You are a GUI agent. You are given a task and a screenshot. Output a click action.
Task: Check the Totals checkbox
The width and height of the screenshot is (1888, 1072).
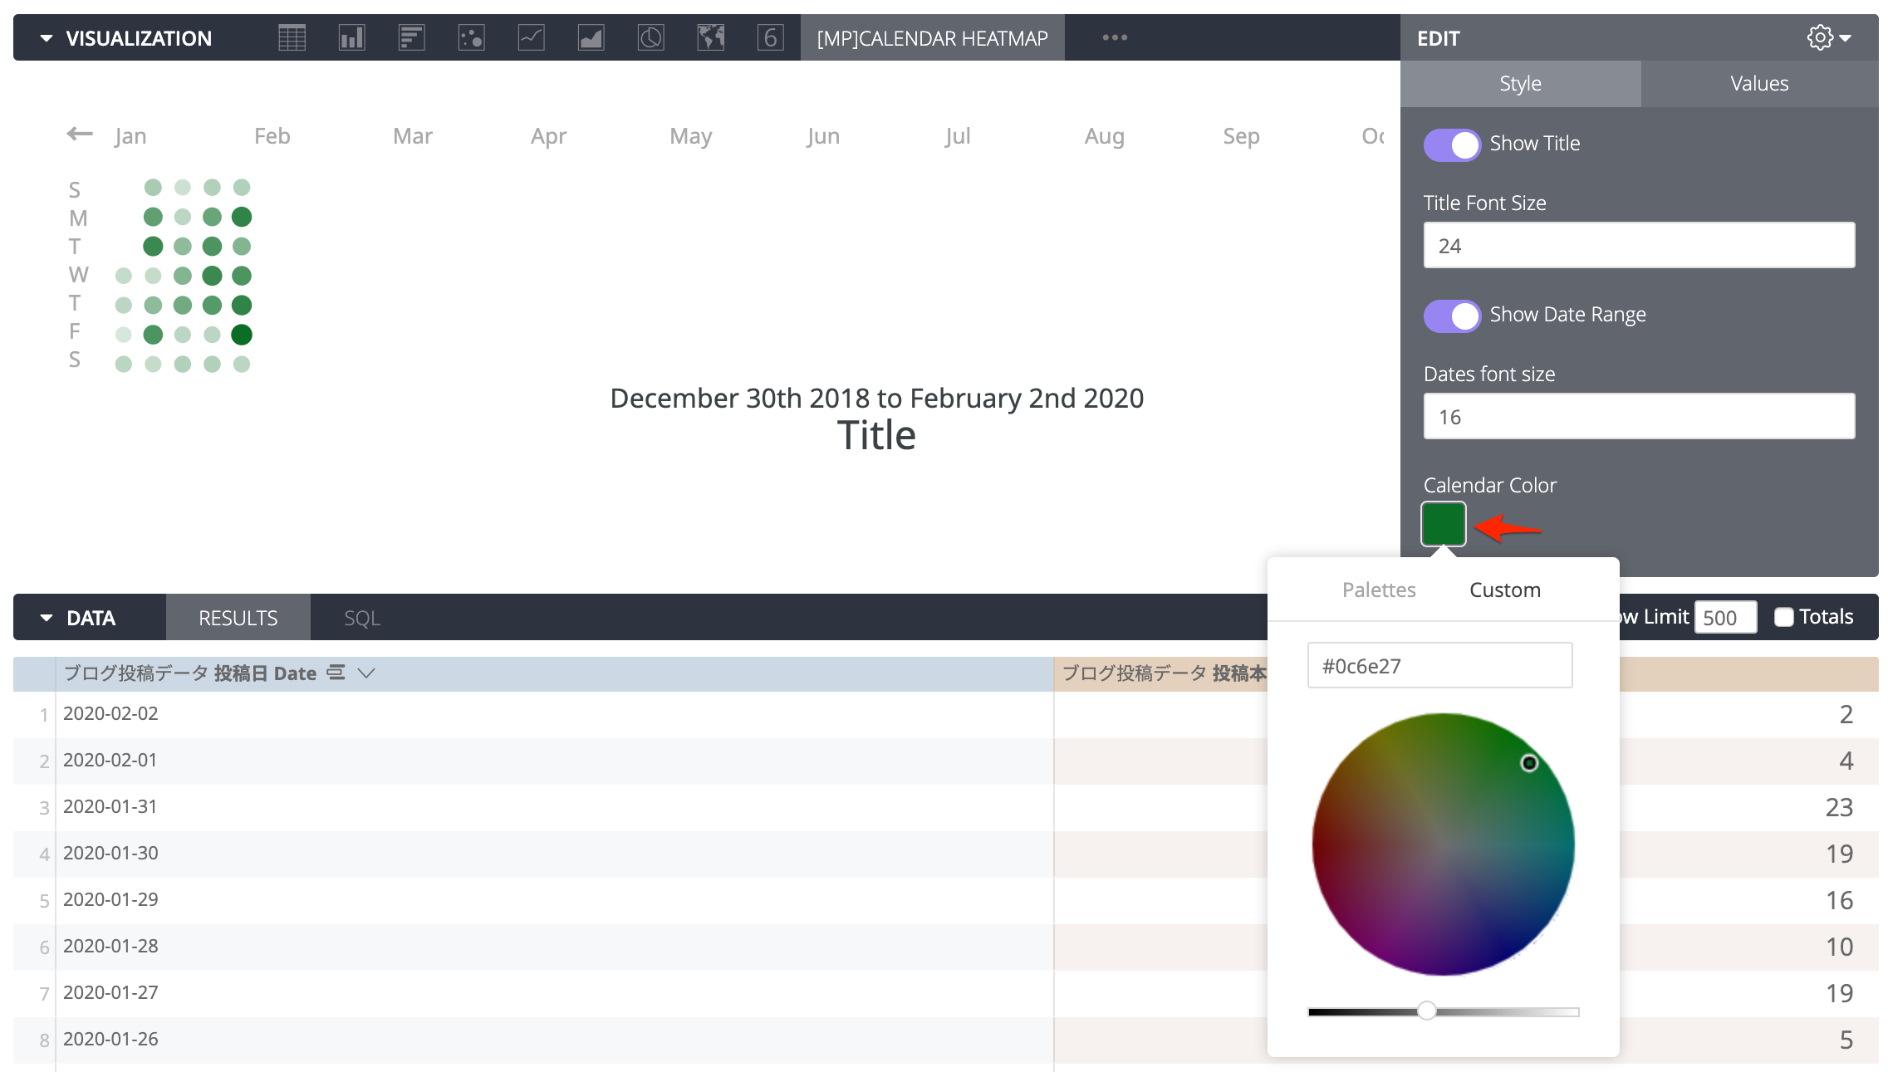[x=1783, y=616]
